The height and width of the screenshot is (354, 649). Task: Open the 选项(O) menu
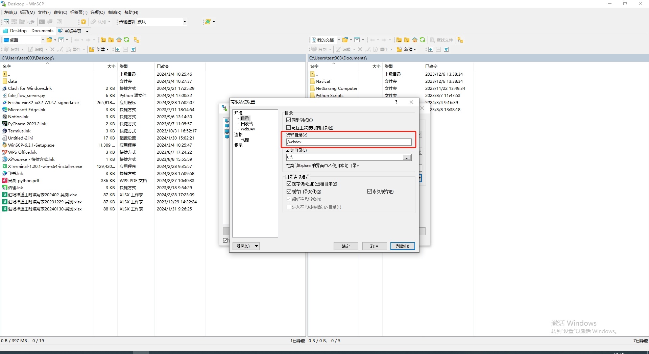97,12
